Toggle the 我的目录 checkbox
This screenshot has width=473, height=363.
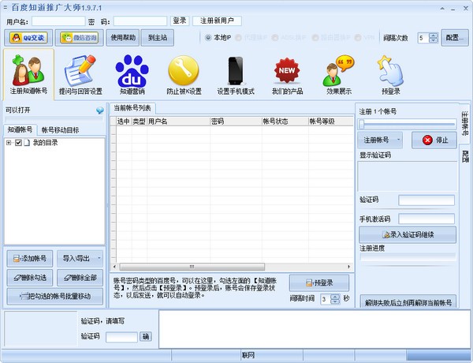point(19,143)
